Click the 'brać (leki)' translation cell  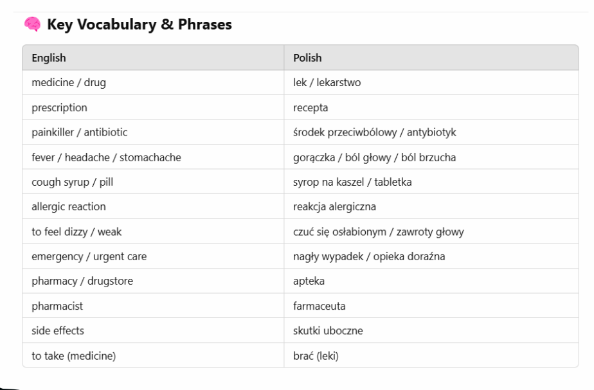point(316,356)
